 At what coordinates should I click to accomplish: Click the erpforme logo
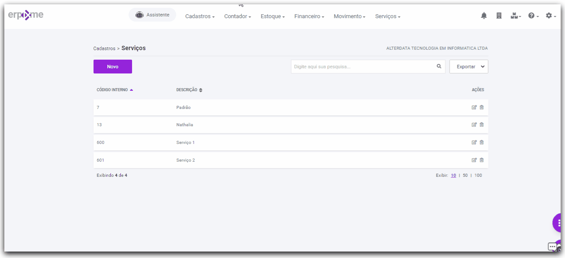point(26,15)
